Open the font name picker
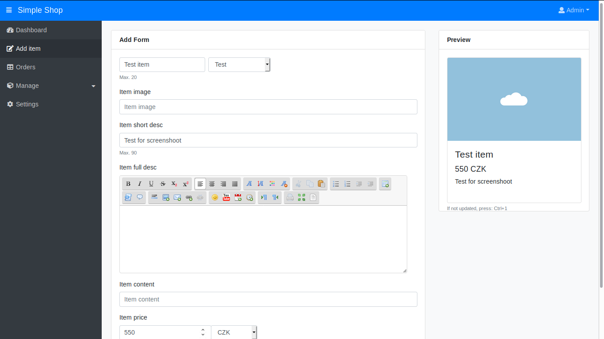The image size is (604, 339). pos(249,184)
